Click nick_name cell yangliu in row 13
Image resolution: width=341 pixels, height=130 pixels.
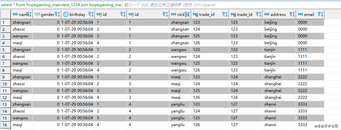(180, 104)
